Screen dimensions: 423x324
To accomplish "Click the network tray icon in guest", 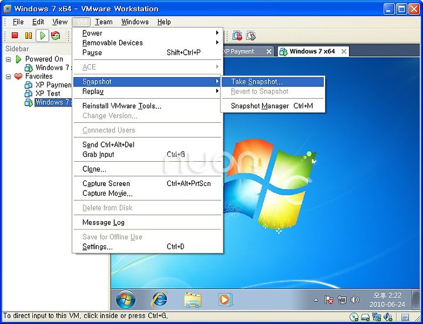I will [x=342, y=300].
